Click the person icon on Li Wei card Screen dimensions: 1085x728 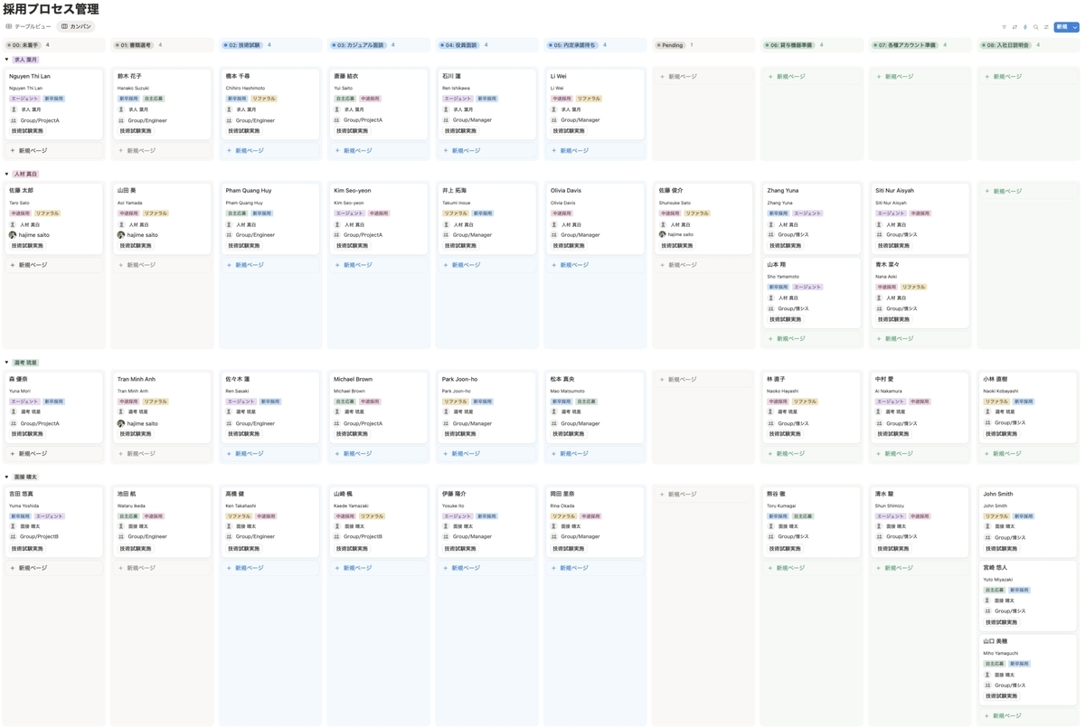coord(554,109)
